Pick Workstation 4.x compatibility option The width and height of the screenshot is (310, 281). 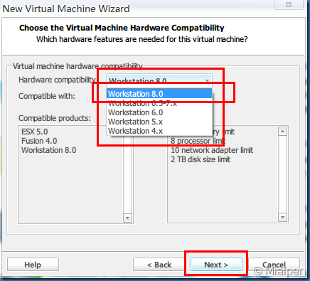159,131
